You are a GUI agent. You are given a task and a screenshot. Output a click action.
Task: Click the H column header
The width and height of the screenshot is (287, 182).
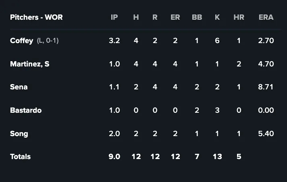[x=136, y=17]
